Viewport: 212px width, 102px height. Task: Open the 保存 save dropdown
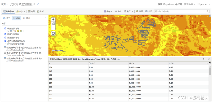pos(108,11)
